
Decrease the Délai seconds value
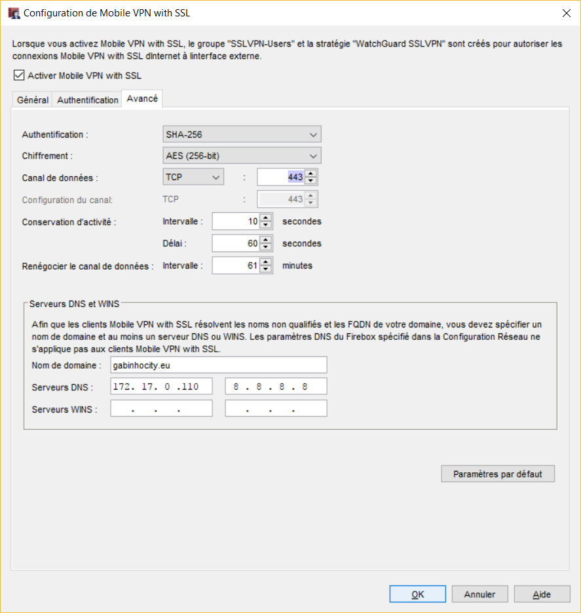[265, 247]
